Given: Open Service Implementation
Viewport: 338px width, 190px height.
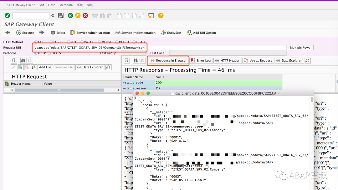Looking at the screenshot, I should [136, 32].
